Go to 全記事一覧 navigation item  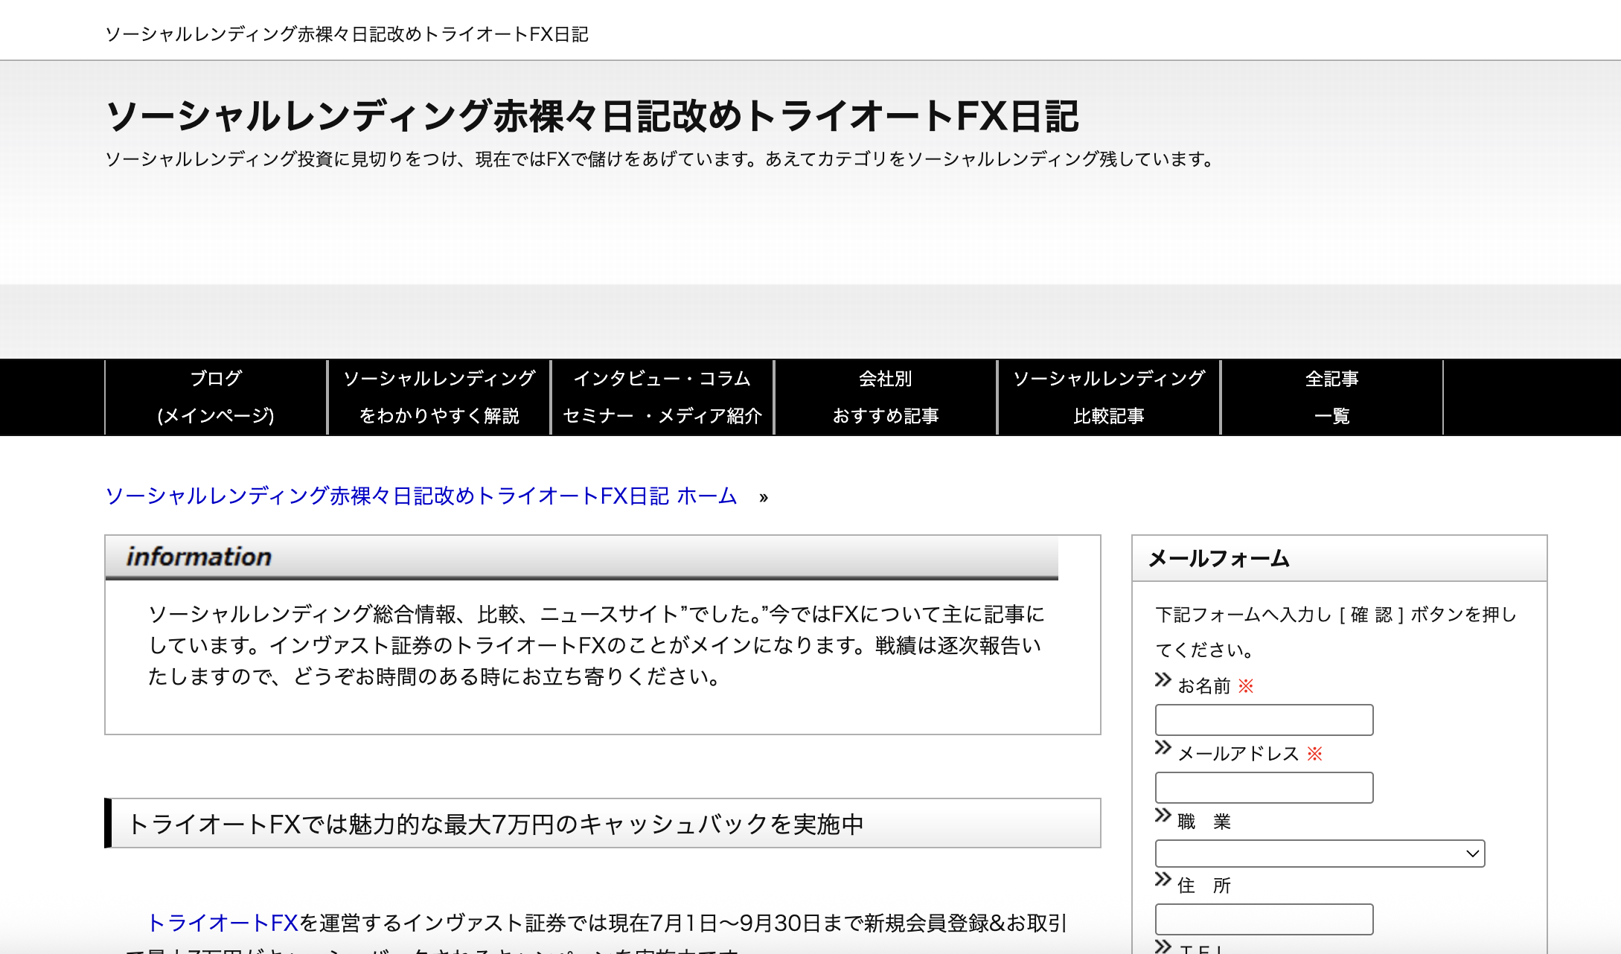click(1331, 397)
